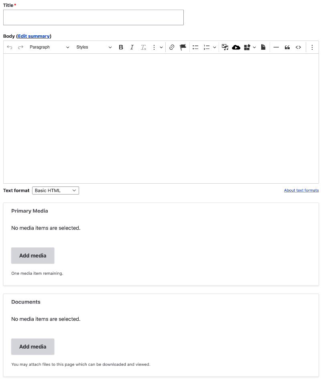Image resolution: width=321 pixels, height=379 pixels.
Task: Insert a link using the toolbar
Action: pyautogui.click(x=172, y=47)
